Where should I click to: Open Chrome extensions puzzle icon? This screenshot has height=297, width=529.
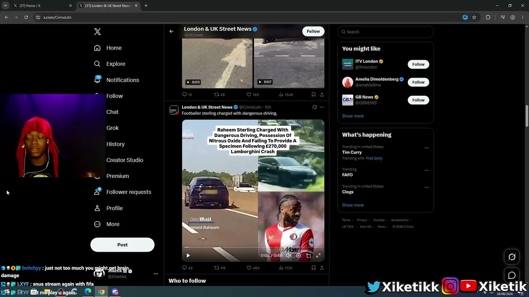pyautogui.click(x=488, y=17)
